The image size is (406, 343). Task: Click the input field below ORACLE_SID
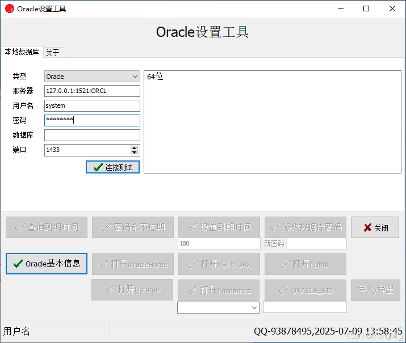pyautogui.click(x=305, y=307)
